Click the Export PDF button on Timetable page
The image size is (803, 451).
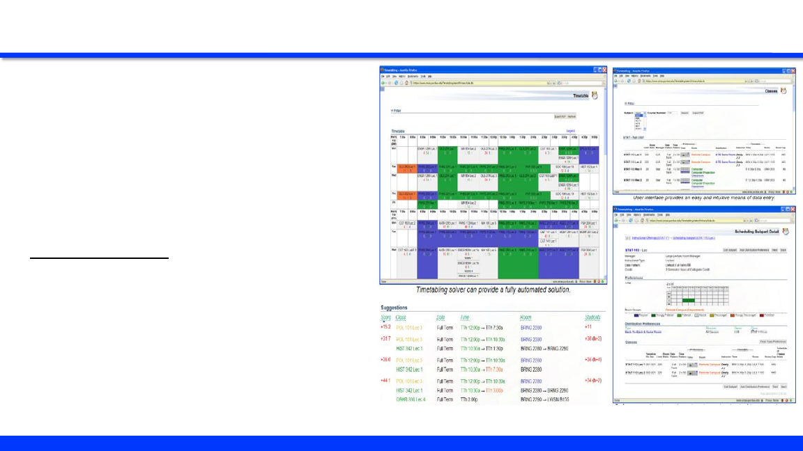coord(559,116)
